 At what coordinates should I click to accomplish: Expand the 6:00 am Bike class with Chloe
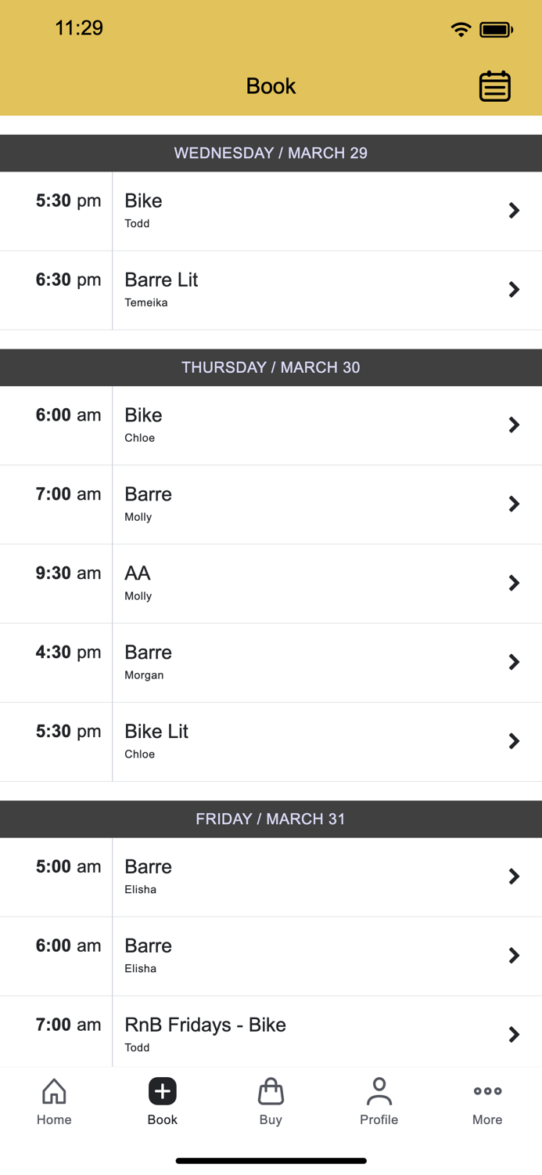point(514,425)
